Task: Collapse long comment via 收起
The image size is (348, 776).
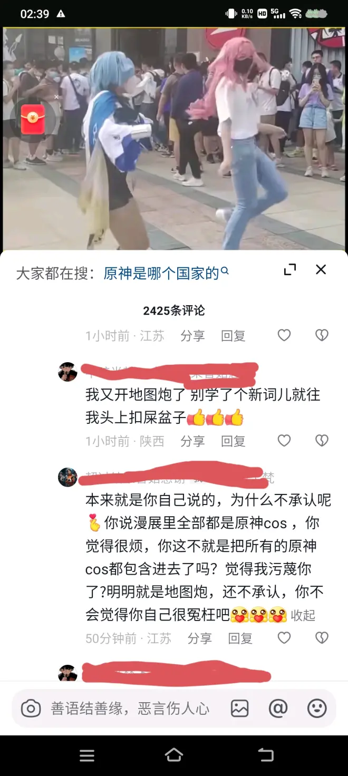Action: (303, 615)
